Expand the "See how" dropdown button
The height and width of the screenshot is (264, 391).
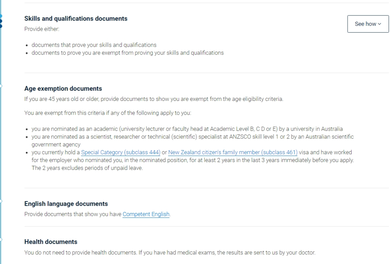pyautogui.click(x=368, y=24)
